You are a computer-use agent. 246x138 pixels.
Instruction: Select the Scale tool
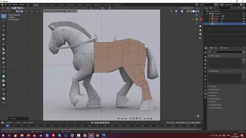3,35
